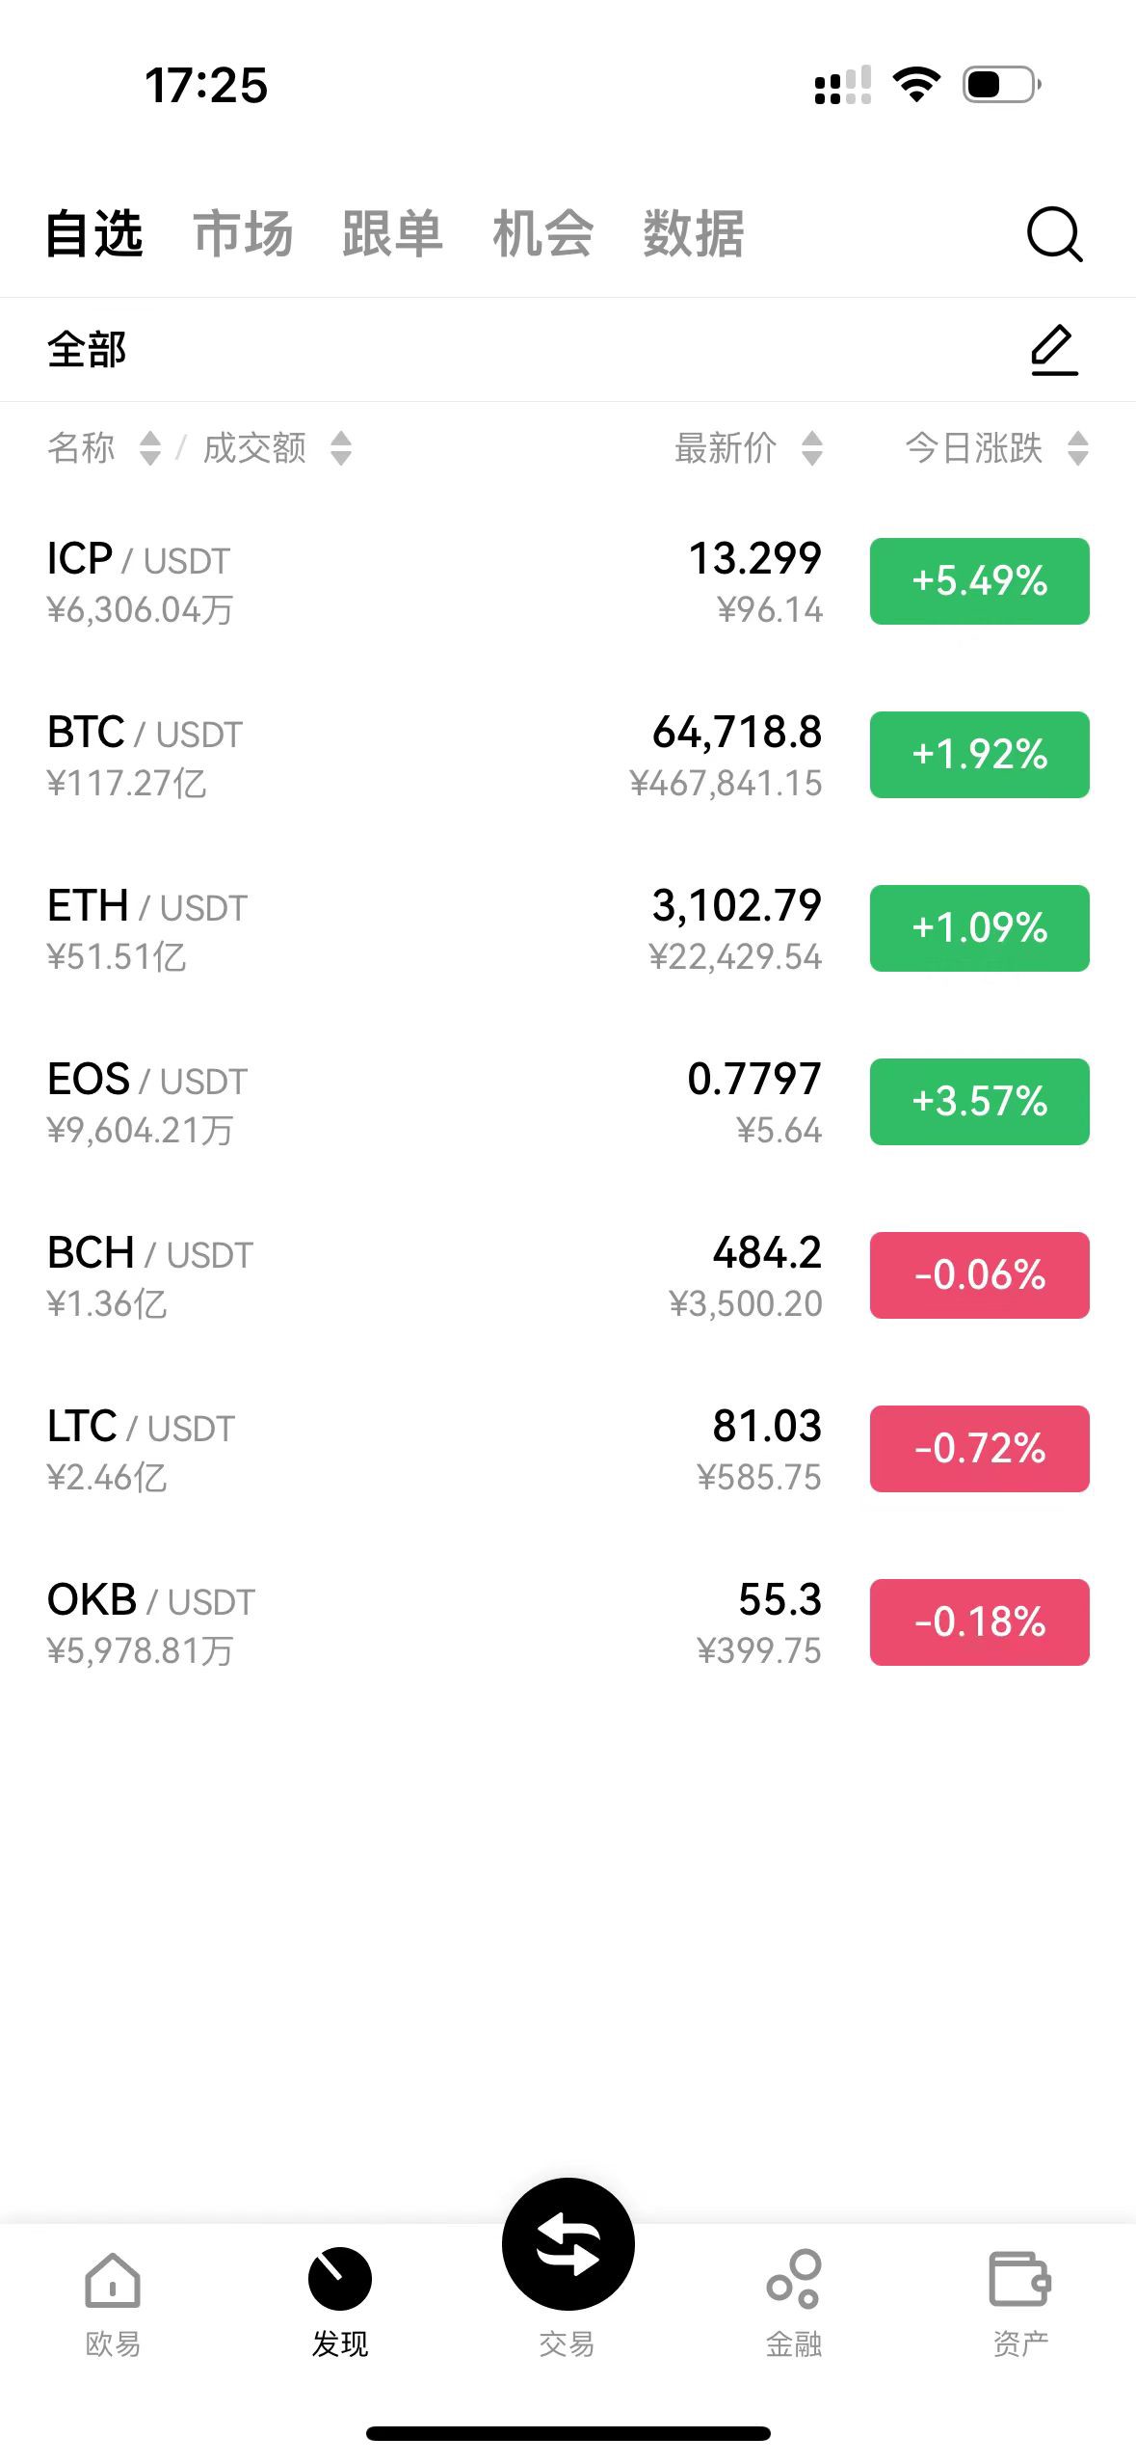This screenshot has width=1136, height=2464.
Task: Toggle ICP +5.49% change badge
Action: 979,581
